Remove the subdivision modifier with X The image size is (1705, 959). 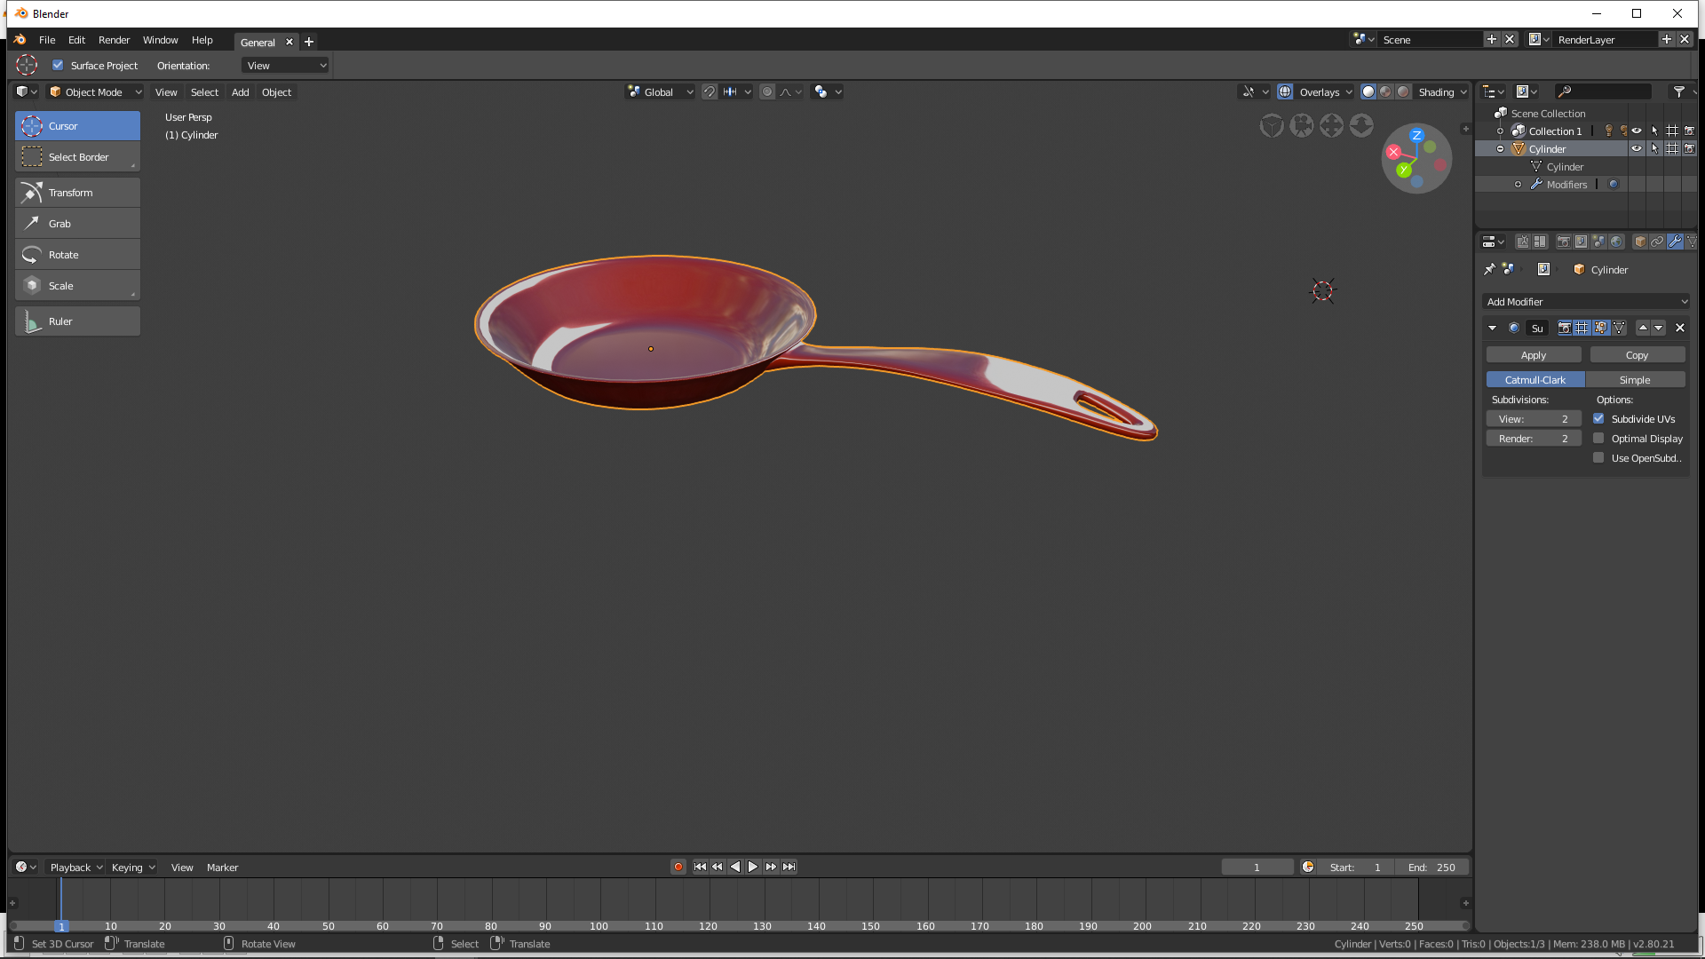click(x=1679, y=328)
